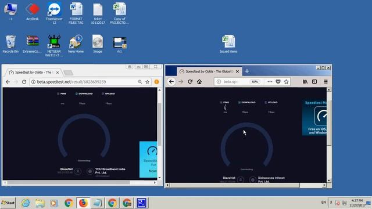Reset Firefox 50% zoom indicator
Image resolution: width=372 pixels, height=209 pixels.
(255, 81)
